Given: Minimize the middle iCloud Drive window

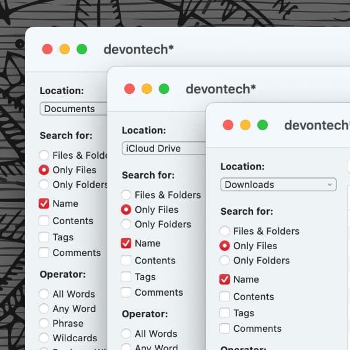Looking at the screenshot, I should tap(147, 89).
